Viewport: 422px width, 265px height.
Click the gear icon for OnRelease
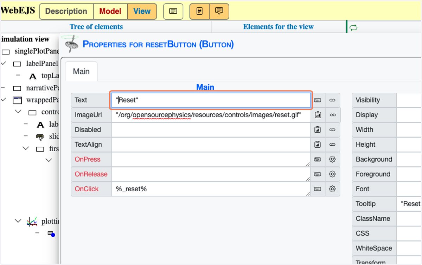pos(332,174)
